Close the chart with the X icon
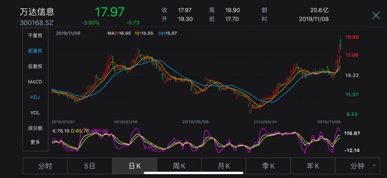Viewport: 387px width, 178px height. click(376, 15)
